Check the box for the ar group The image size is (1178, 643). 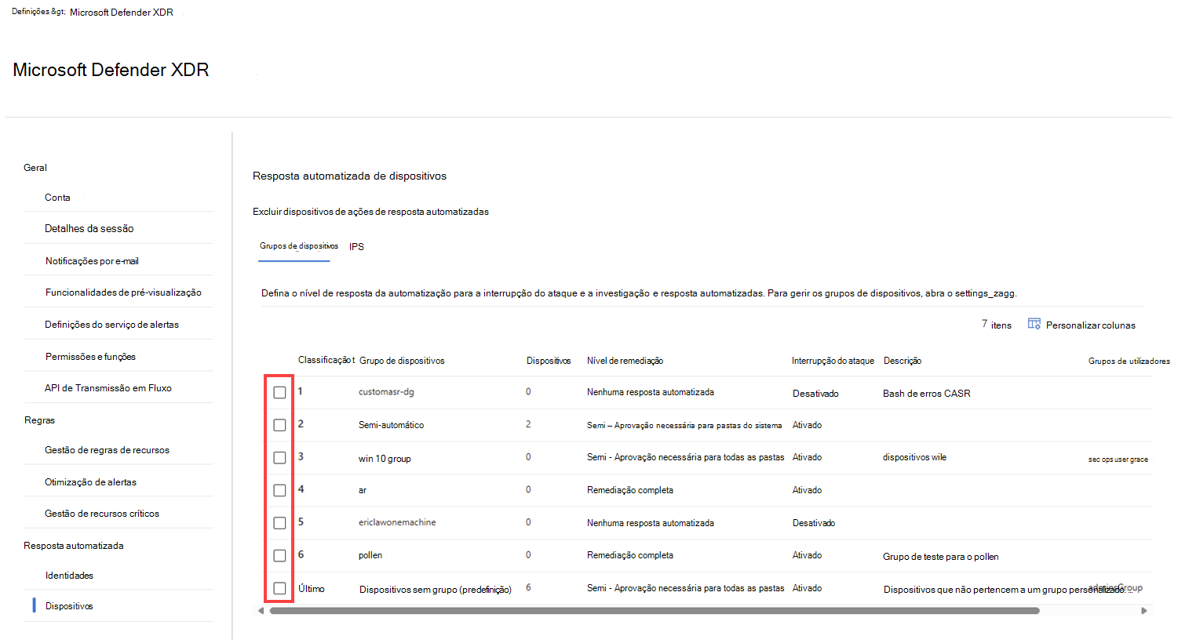click(279, 490)
